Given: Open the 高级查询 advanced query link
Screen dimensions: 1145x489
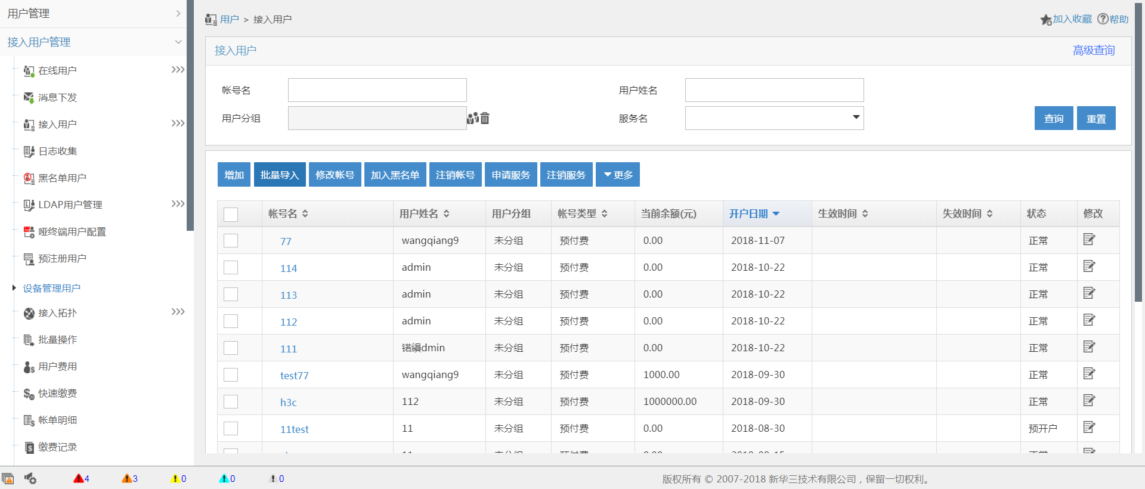Looking at the screenshot, I should pos(1093,51).
